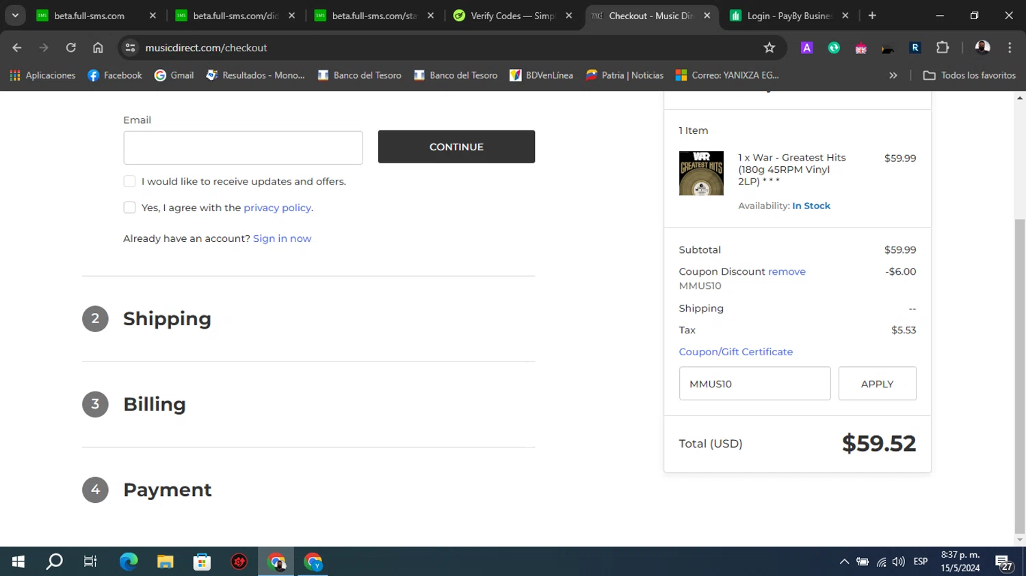Open the Facebook bookmark
Screen dimensions: 1026x576
pos(115,75)
